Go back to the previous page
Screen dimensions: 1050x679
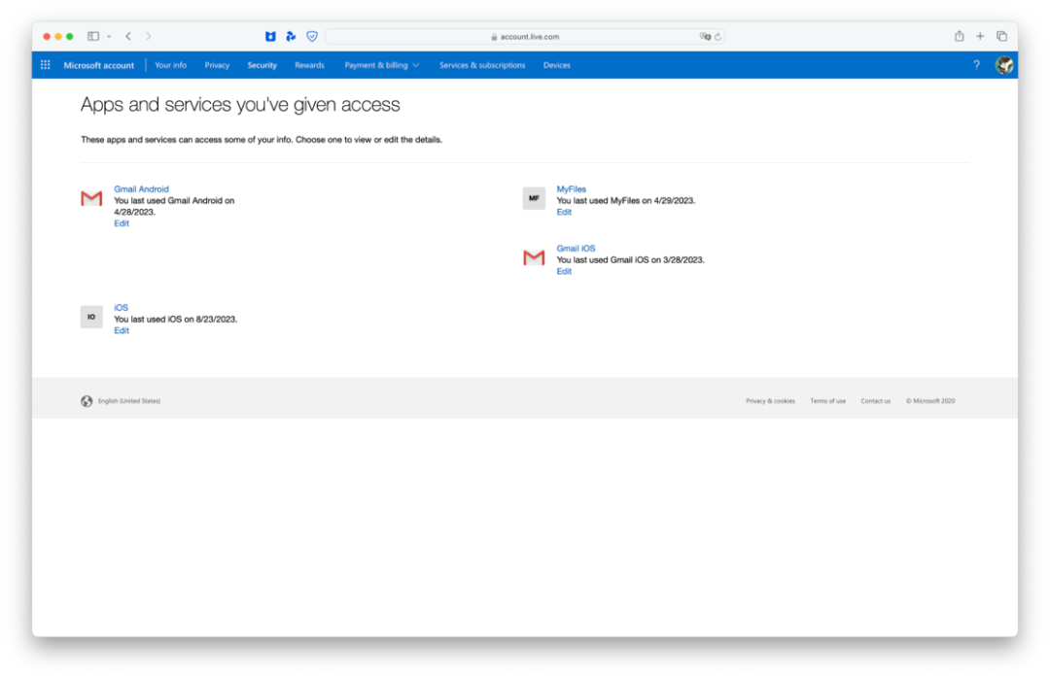coord(128,36)
